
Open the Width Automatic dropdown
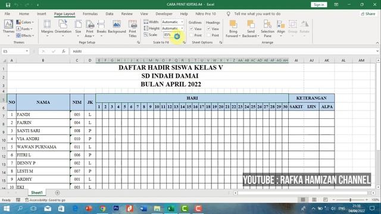click(x=182, y=22)
